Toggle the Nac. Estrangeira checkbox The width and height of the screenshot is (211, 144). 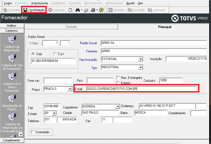pyautogui.click(x=118, y=78)
